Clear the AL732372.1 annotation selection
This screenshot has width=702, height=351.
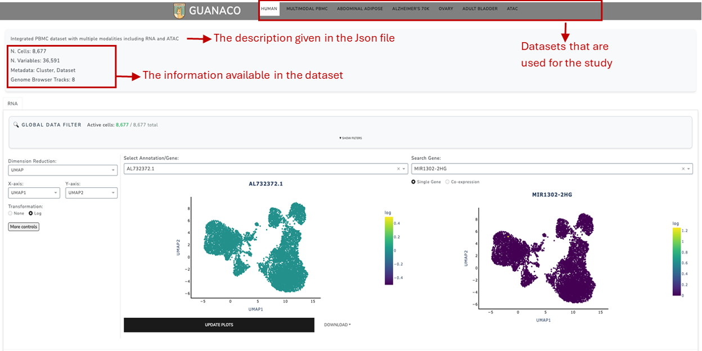398,169
